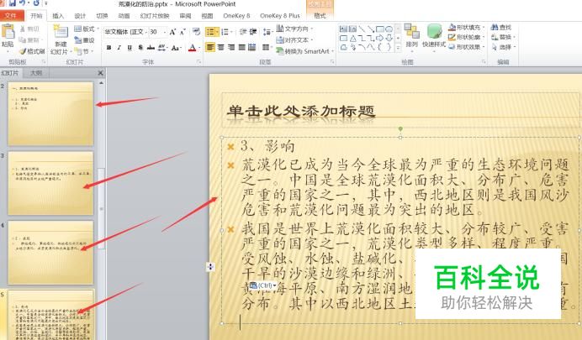Screen dimensions: 582x340
Task: Click the Paste (粘贴) clipboard icon
Action: pyautogui.click(x=8, y=33)
